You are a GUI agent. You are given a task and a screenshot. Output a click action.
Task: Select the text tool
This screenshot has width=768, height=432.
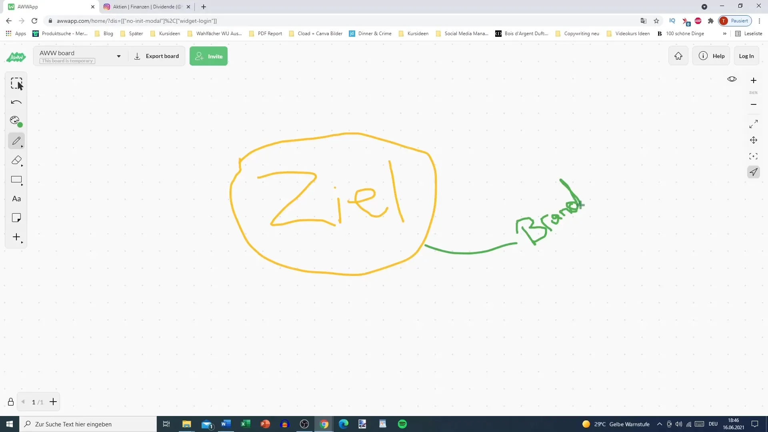(16, 199)
